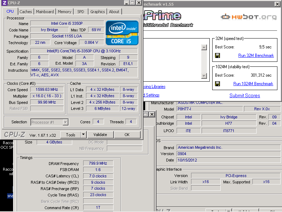Click the IT8771 LPCIO value

229,131
